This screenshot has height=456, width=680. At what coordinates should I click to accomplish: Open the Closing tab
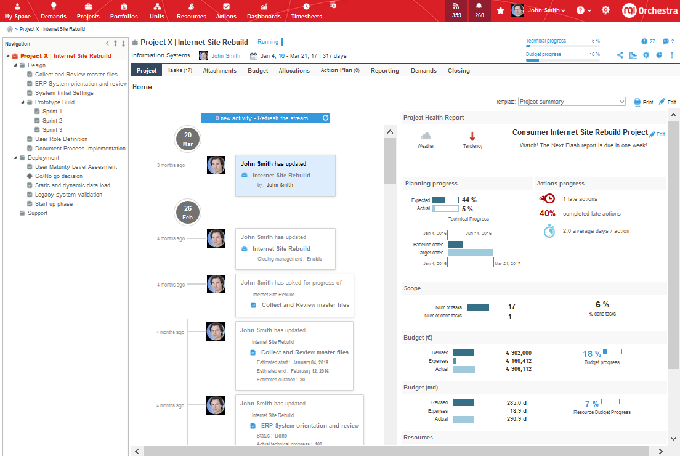[458, 71]
